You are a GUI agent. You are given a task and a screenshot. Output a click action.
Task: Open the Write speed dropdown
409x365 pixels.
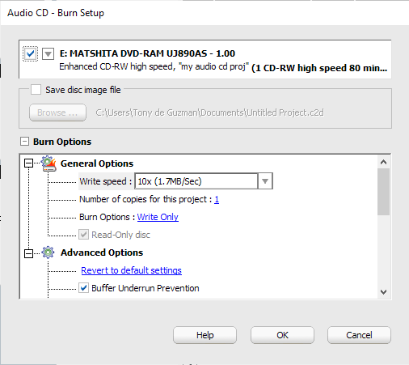point(265,181)
